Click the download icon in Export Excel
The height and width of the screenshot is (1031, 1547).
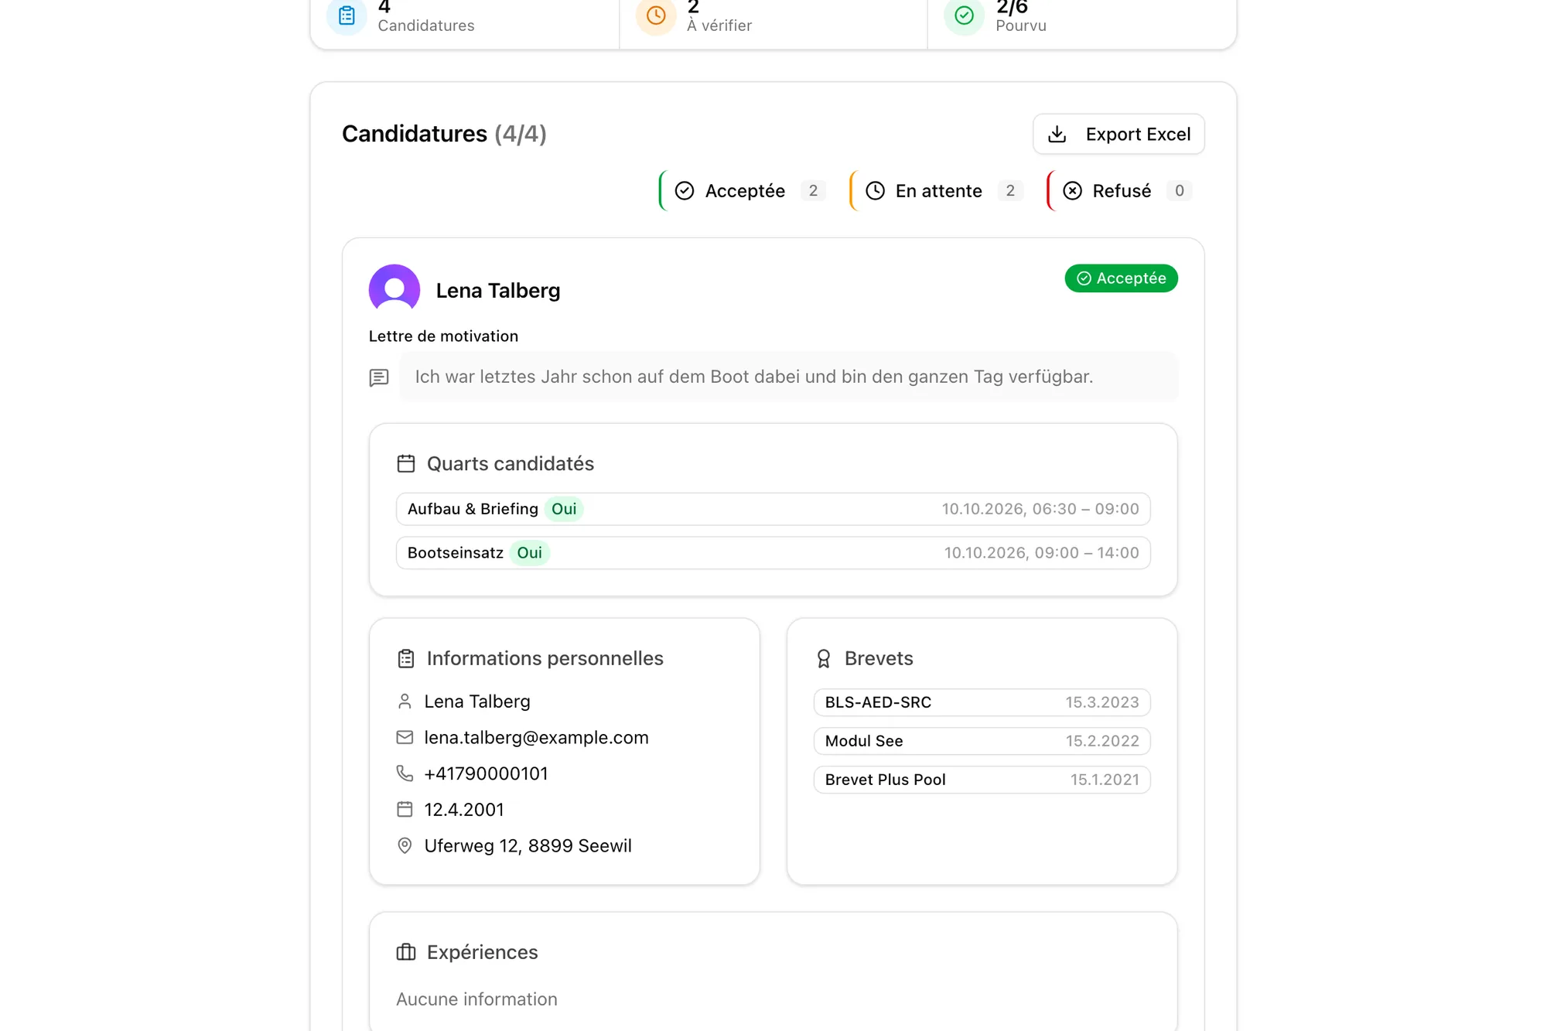point(1057,135)
